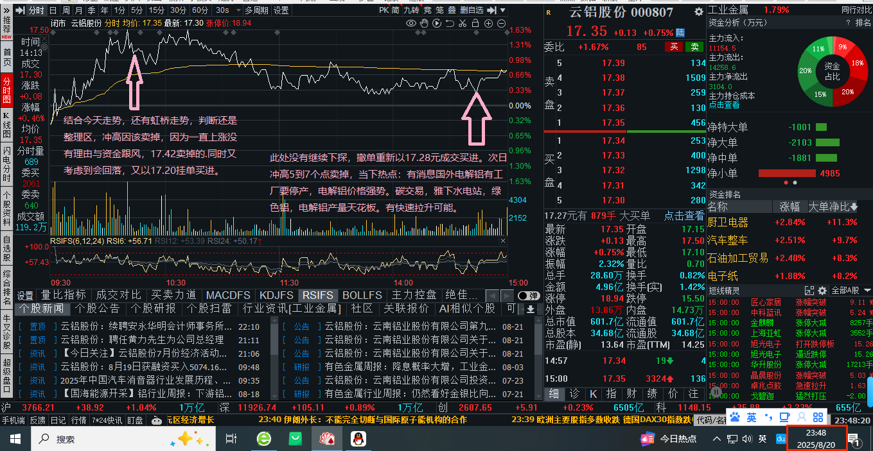Select the 主力控盘 indicator tab

[414, 295]
